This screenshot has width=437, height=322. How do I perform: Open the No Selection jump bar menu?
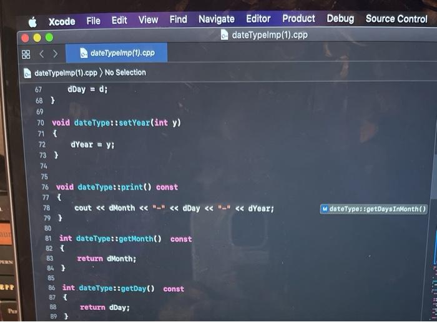125,73
